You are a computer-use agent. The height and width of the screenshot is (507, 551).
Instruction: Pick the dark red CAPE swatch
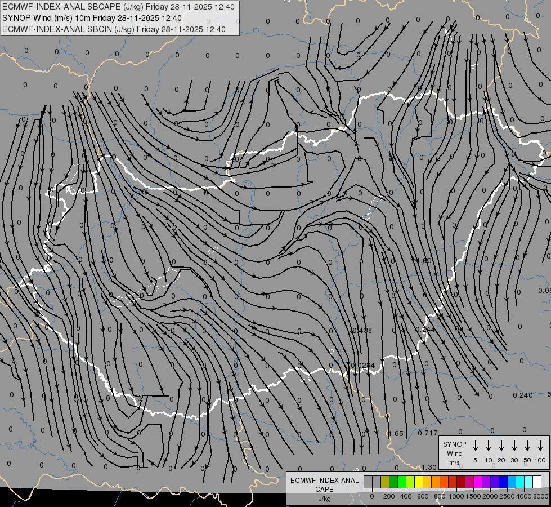[x=461, y=482]
